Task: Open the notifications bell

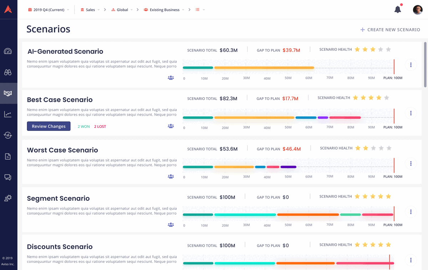Action: tap(398, 10)
